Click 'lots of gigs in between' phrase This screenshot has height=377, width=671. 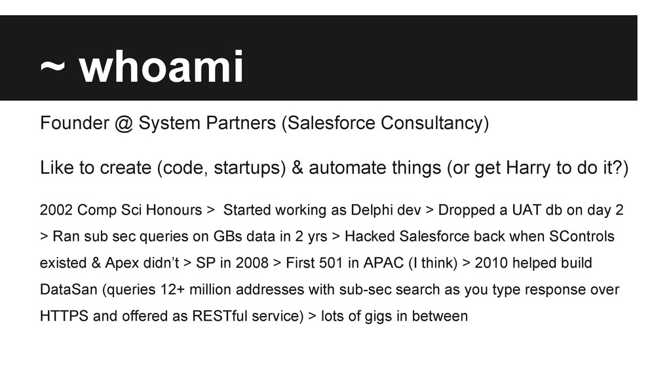click(x=394, y=317)
